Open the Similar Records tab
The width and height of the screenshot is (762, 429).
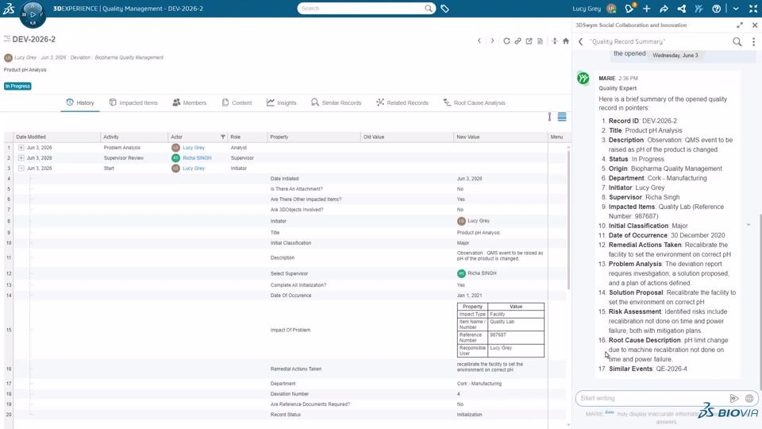337,102
